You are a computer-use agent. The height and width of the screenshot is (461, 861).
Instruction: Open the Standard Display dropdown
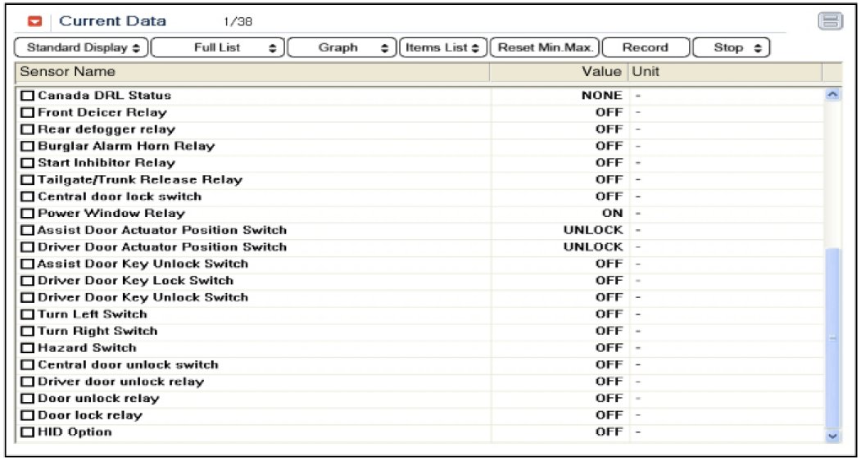[82, 47]
